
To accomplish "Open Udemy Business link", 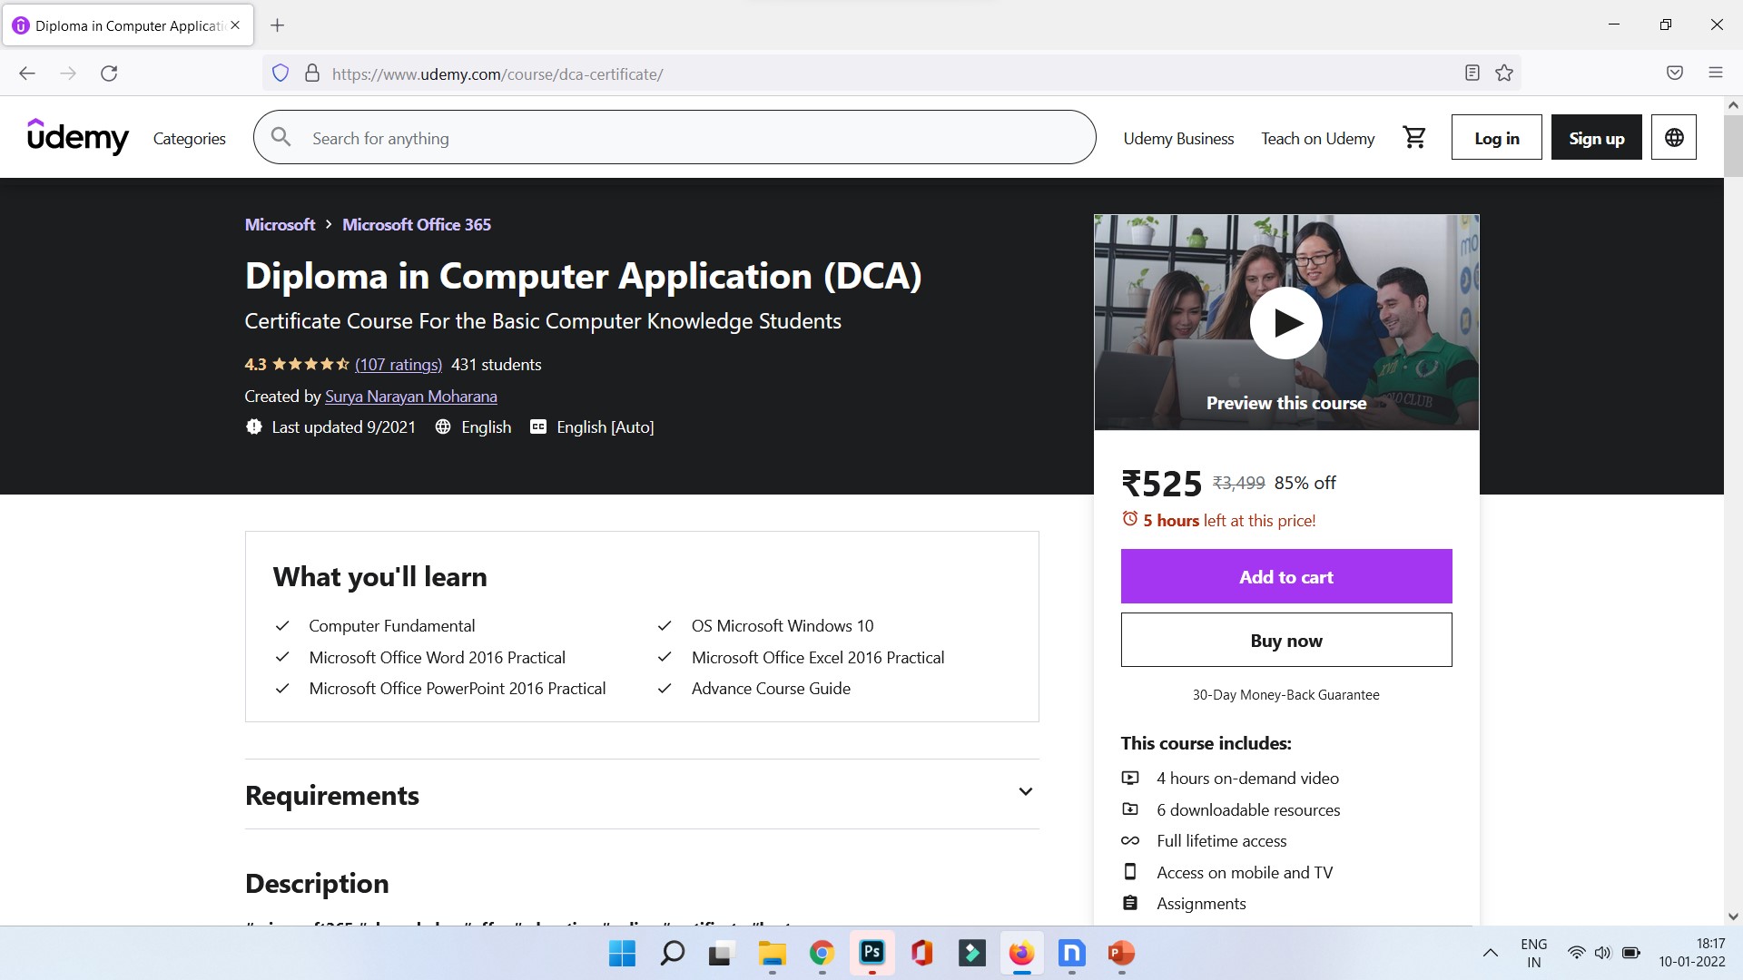I will [x=1178, y=138].
